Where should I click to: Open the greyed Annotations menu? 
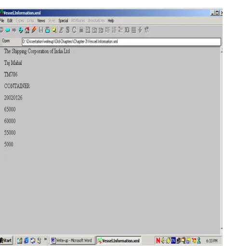[96, 21]
